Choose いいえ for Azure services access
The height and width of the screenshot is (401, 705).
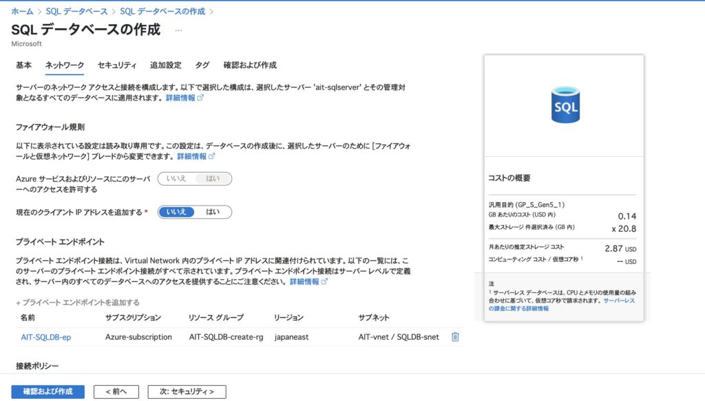point(176,179)
